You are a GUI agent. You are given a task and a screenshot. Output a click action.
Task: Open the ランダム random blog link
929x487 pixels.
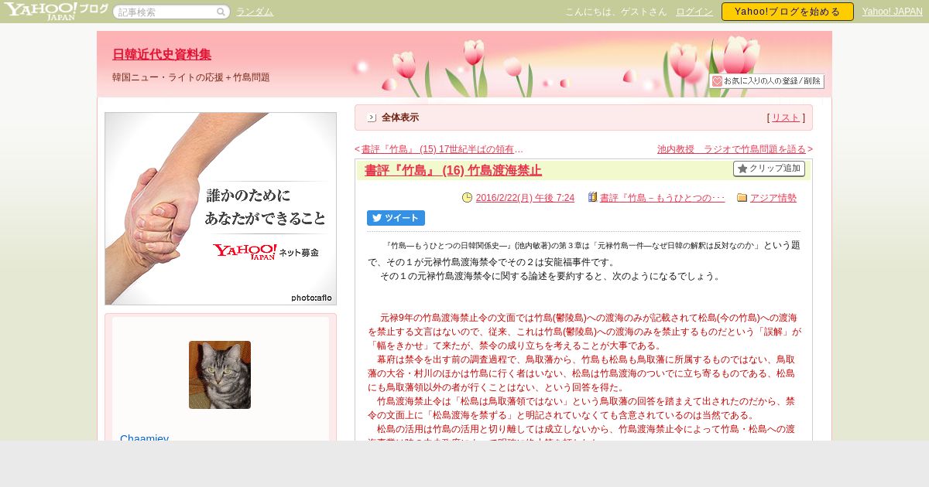coord(255,12)
